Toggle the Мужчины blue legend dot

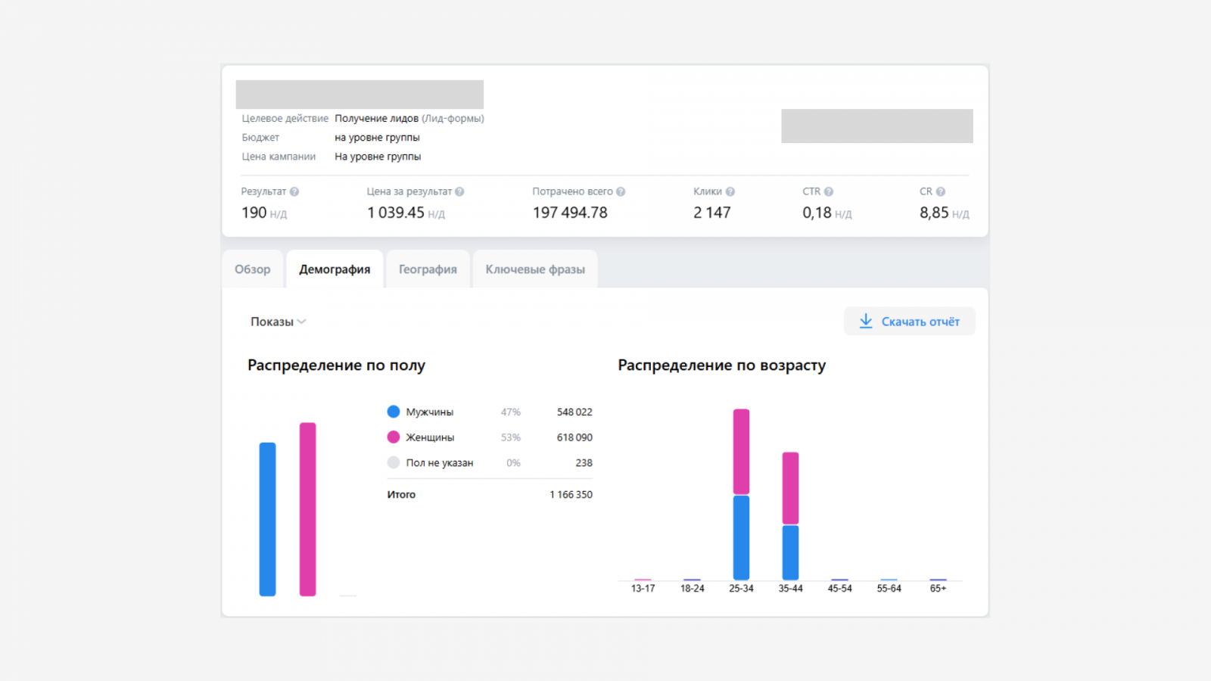(394, 412)
